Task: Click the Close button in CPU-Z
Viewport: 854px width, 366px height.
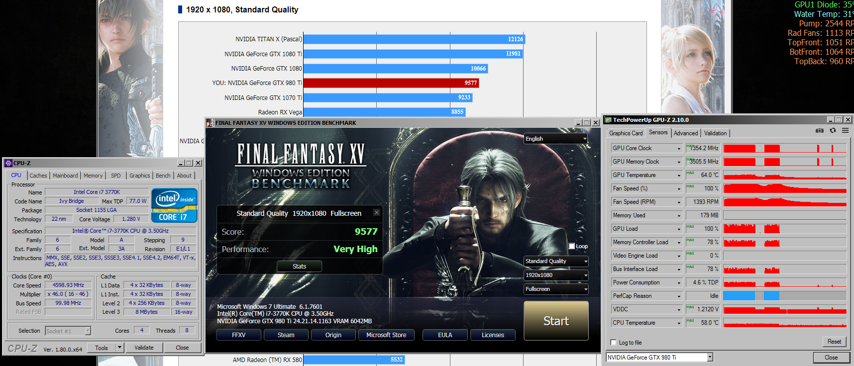Action: (x=182, y=348)
